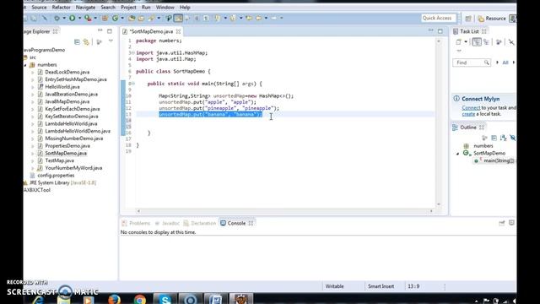Click New Task icon in Task List
540x304 pixels.
coord(458,42)
